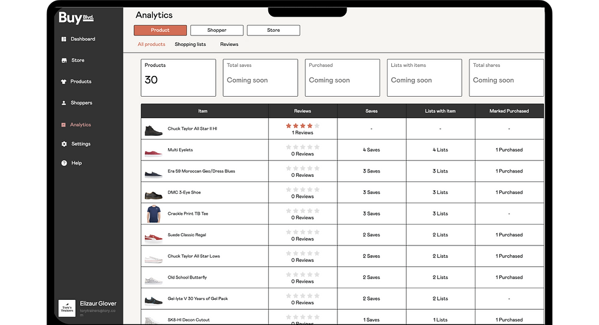
Task: Click the Settings gear sidebar icon
Action: coord(64,144)
